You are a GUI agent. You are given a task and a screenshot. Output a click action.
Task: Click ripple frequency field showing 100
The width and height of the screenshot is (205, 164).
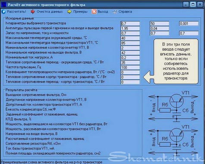pos(130,68)
